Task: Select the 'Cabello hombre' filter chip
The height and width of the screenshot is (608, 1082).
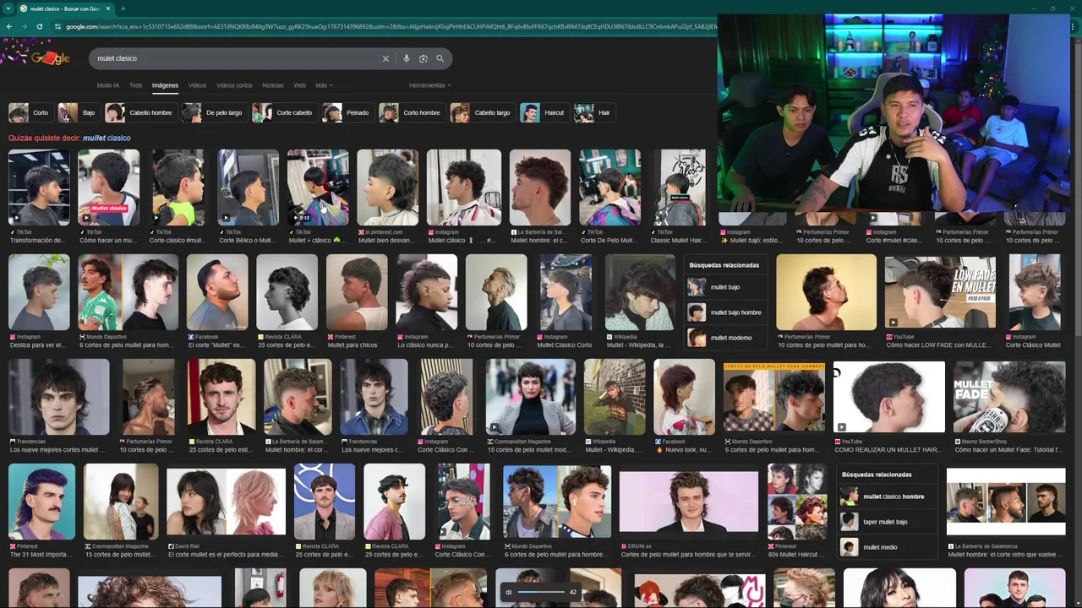Action: pyautogui.click(x=140, y=112)
